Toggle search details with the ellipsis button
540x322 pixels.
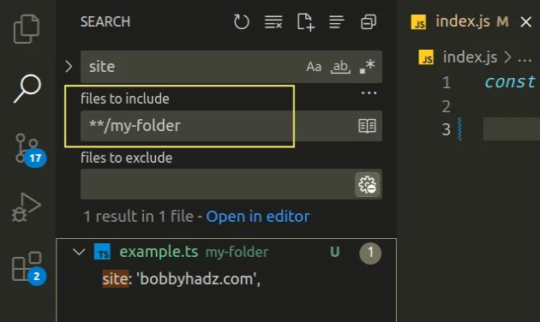pos(369,92)
